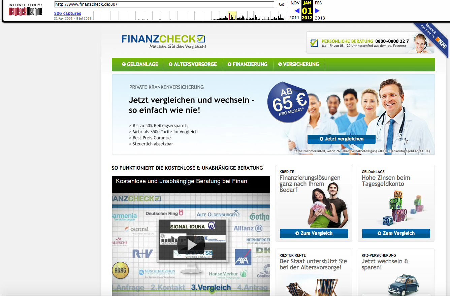Play the Beratung video

pyautogui.click(x=191, y=245)
